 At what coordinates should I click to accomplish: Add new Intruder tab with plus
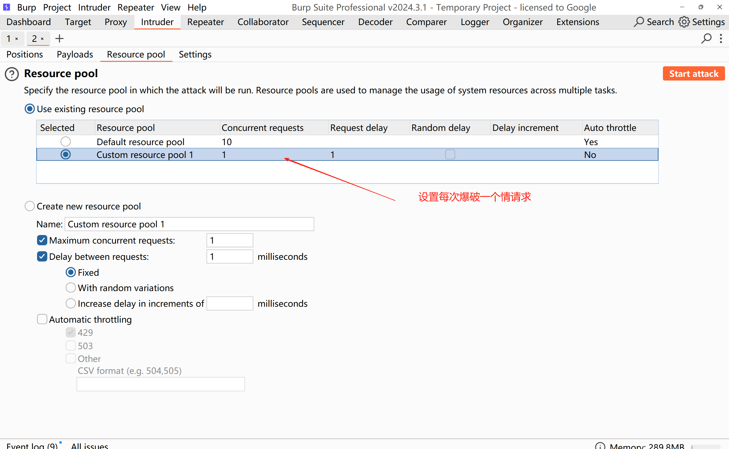pyautogui.click(x=60, y=39)
